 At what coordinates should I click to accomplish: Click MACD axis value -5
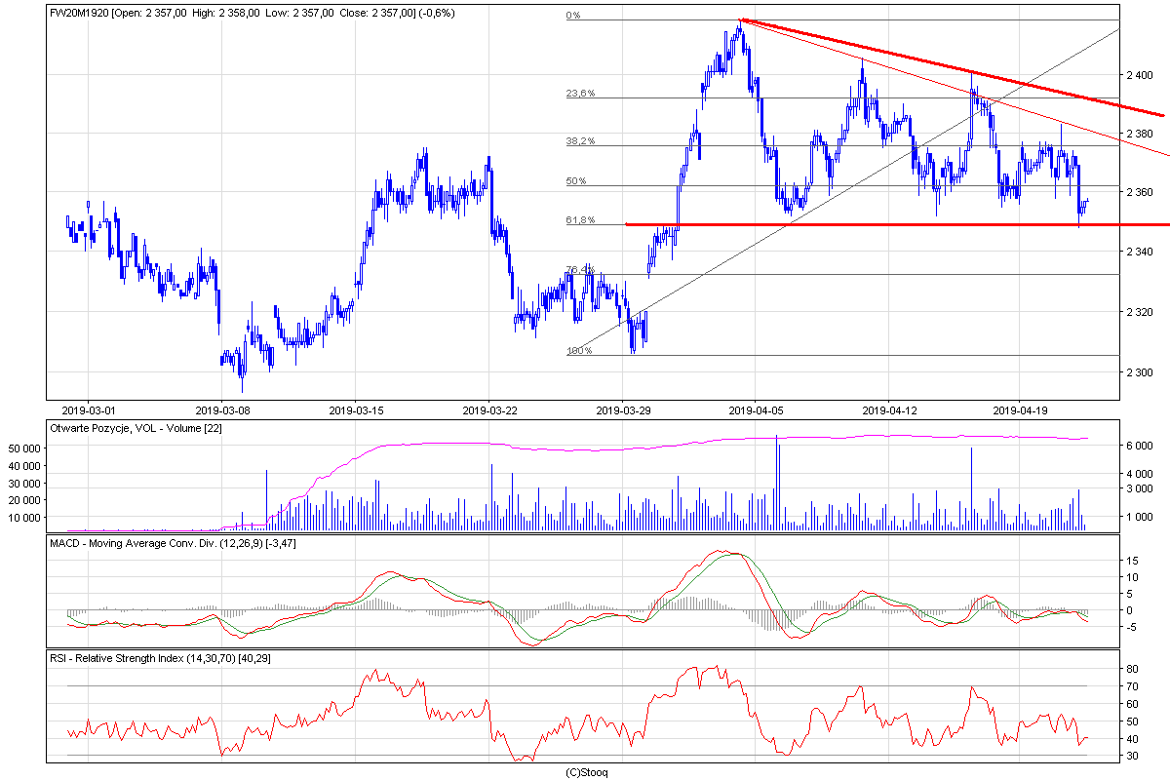[x=1132, y=627]
